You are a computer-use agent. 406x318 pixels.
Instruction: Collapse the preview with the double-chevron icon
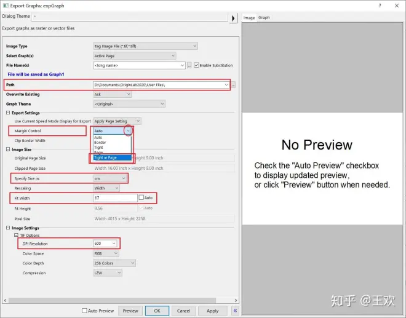coord(235,311)
